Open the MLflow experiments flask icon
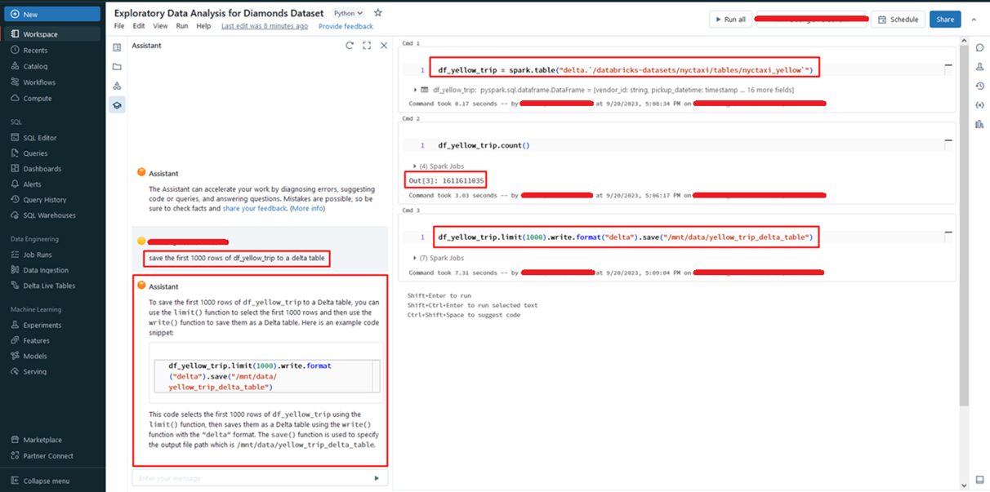Viewport: 990px width, 492px height. 979,67
